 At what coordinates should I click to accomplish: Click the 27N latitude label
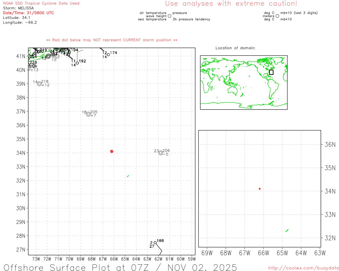point(21,250)
